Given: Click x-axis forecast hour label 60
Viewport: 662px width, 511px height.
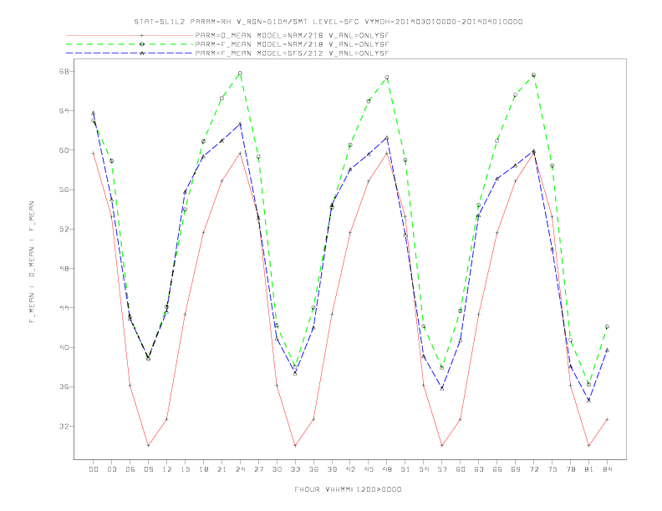Looking at the screenshot, I should [x=461, y=469].
